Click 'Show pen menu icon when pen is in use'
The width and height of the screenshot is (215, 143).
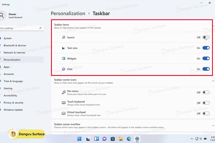tap(87, 94)
